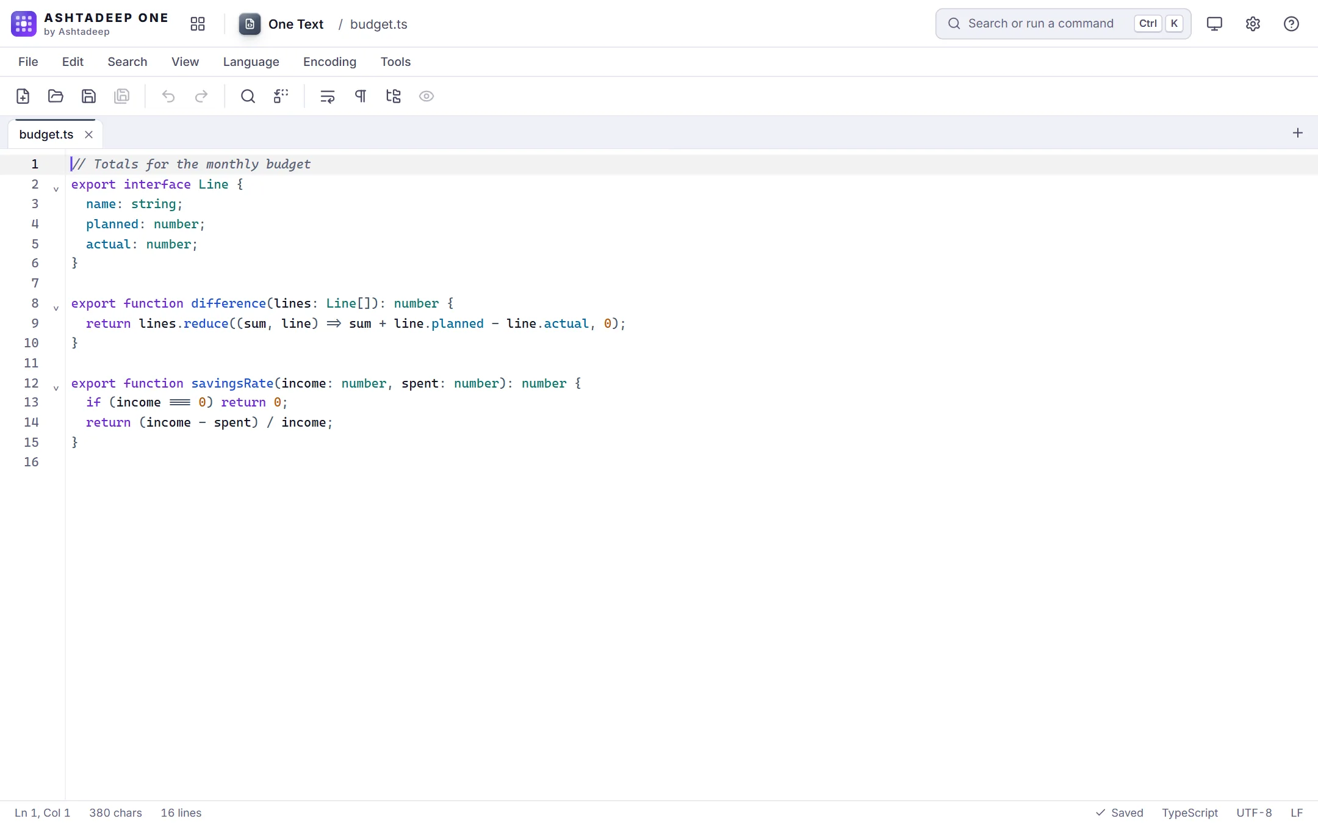Click Ln 1, Col 1 status indicator
1318x824 pixels.
coord(43,812)
